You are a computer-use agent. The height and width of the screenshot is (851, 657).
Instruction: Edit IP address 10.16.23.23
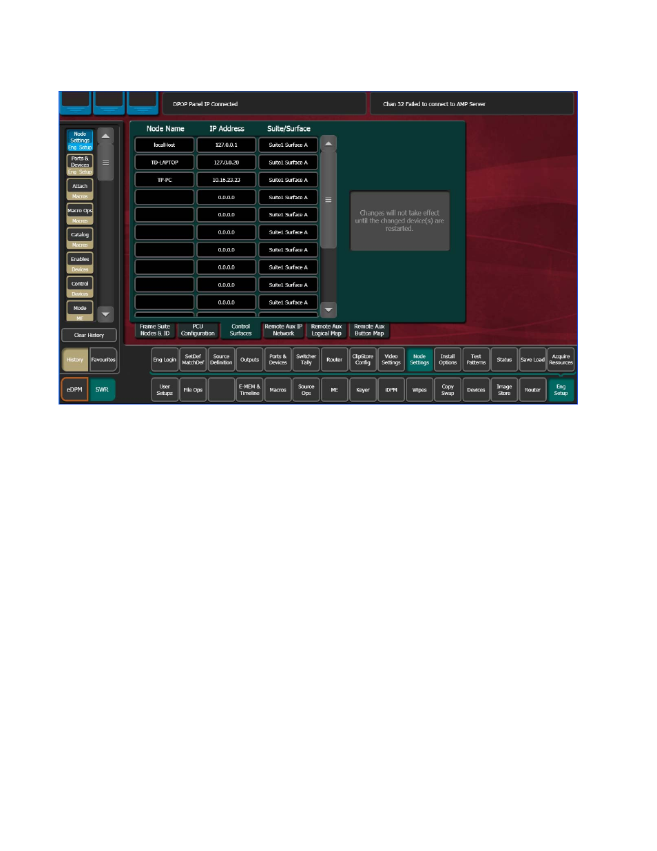coord(226,180)
